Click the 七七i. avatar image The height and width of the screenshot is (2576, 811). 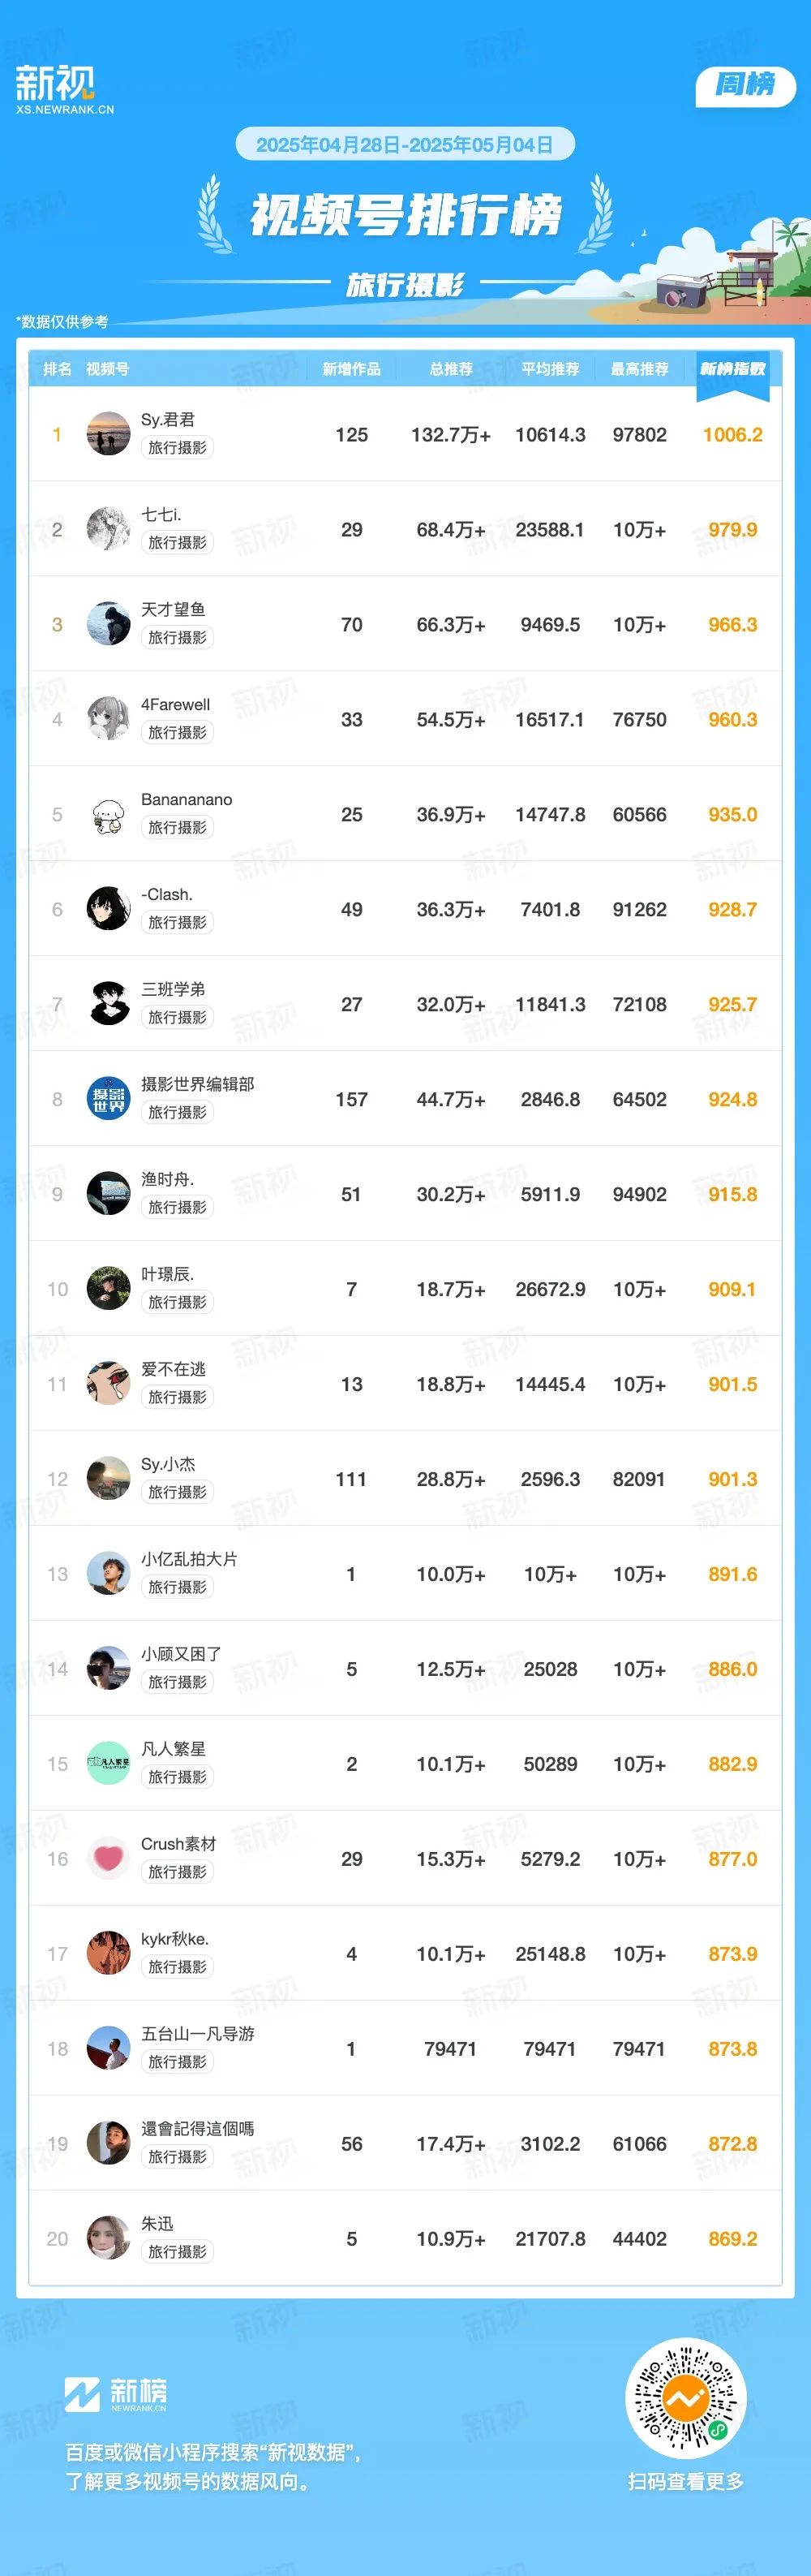pyautogui.click(x=108, y=529)
